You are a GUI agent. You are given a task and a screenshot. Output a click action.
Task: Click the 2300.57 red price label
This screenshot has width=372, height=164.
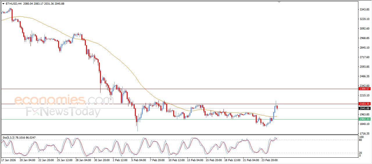tap(364, 89)
